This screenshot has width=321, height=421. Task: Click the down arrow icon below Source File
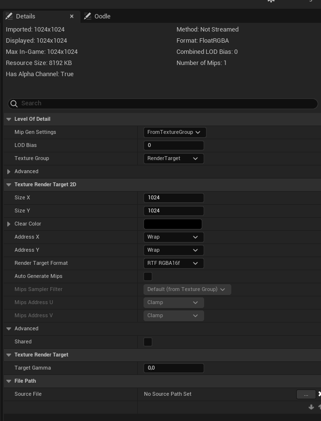pyautogui.click(x=311, y=407)
